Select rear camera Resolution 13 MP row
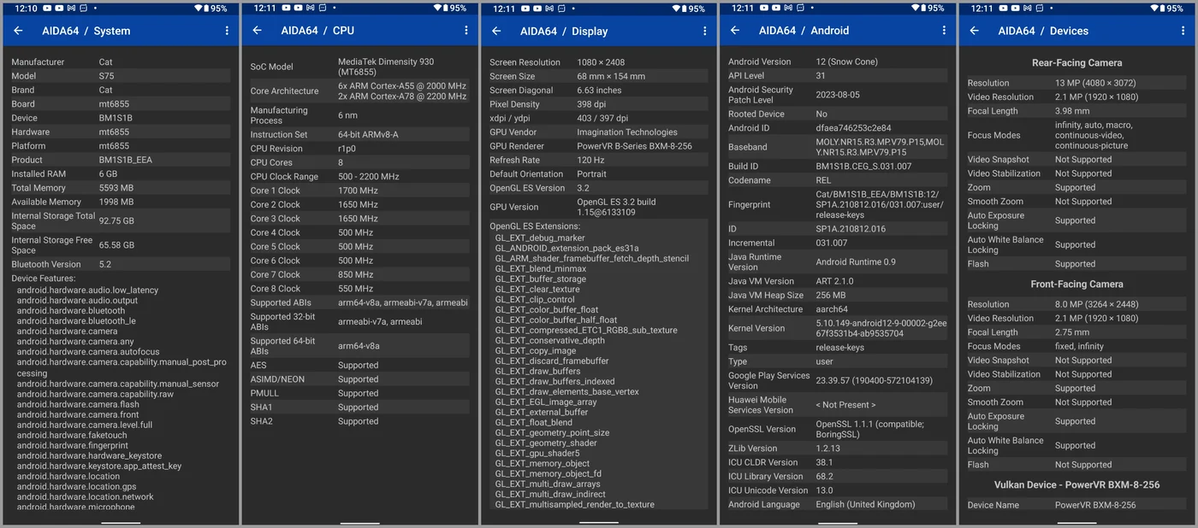This screenshot has width=1198, height=528. [x=1076, y=83]
